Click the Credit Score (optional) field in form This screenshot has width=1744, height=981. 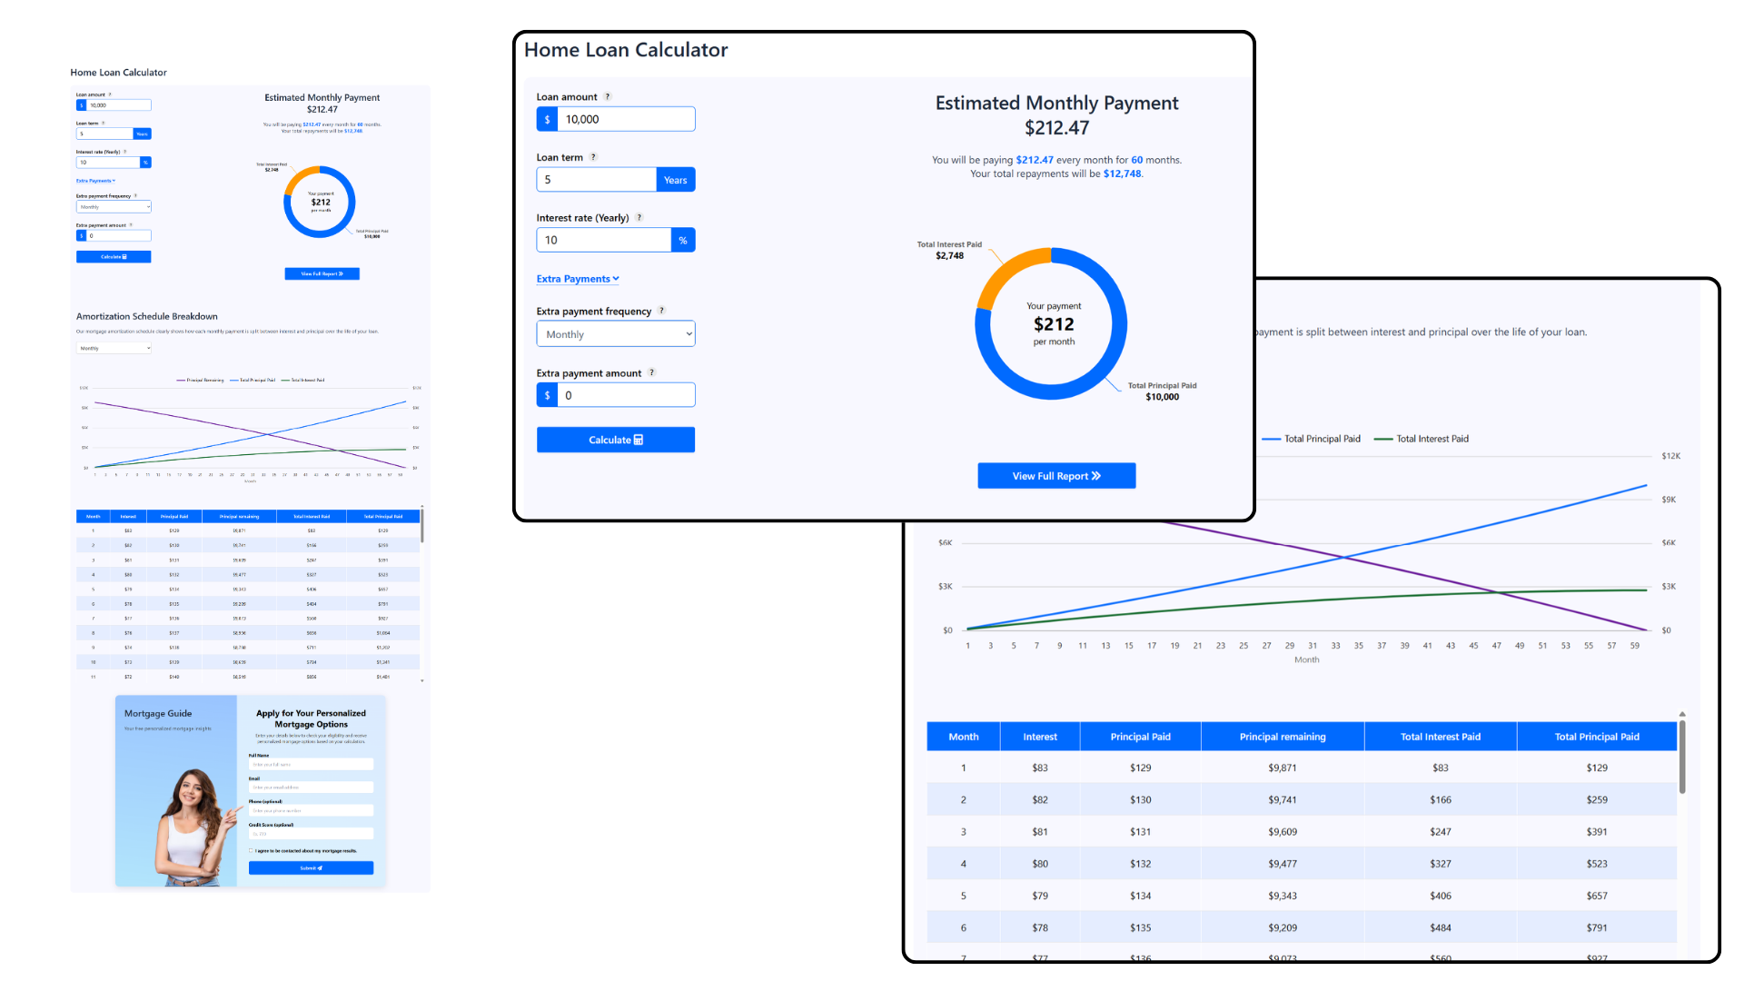(311, 834)
